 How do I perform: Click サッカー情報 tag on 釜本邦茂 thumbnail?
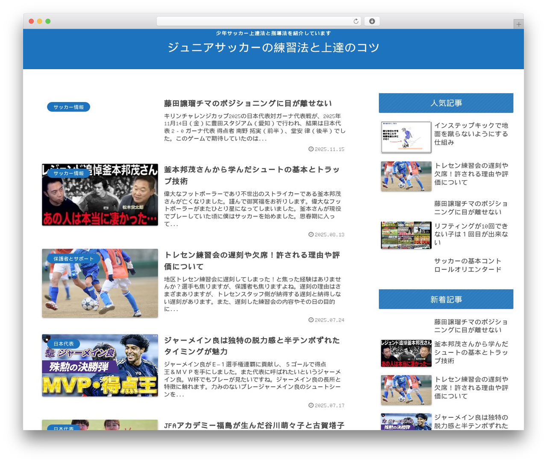68,173
